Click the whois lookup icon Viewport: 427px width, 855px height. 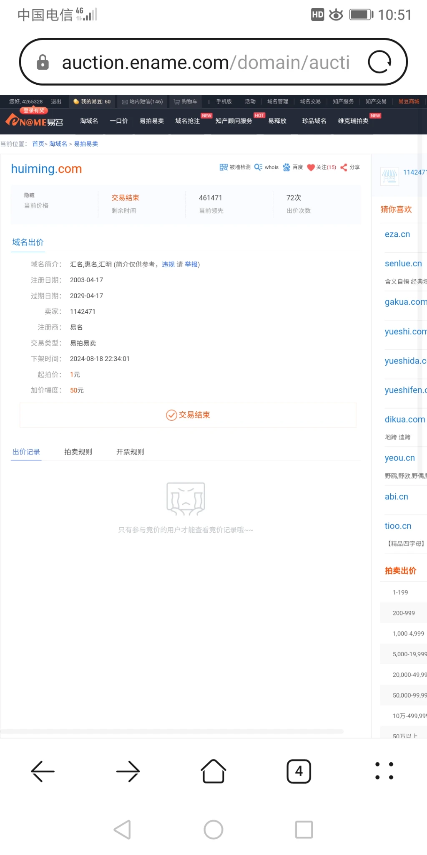[258, 167]
